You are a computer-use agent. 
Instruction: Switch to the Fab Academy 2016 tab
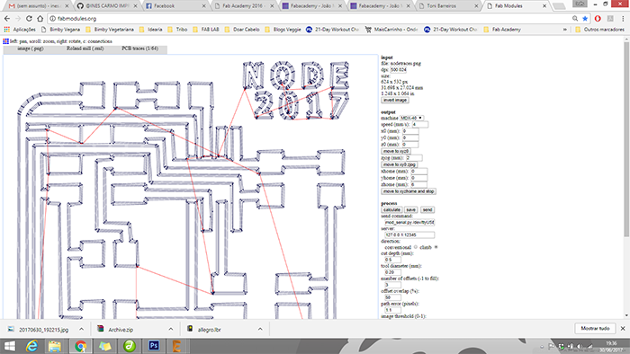click(244, 6)
